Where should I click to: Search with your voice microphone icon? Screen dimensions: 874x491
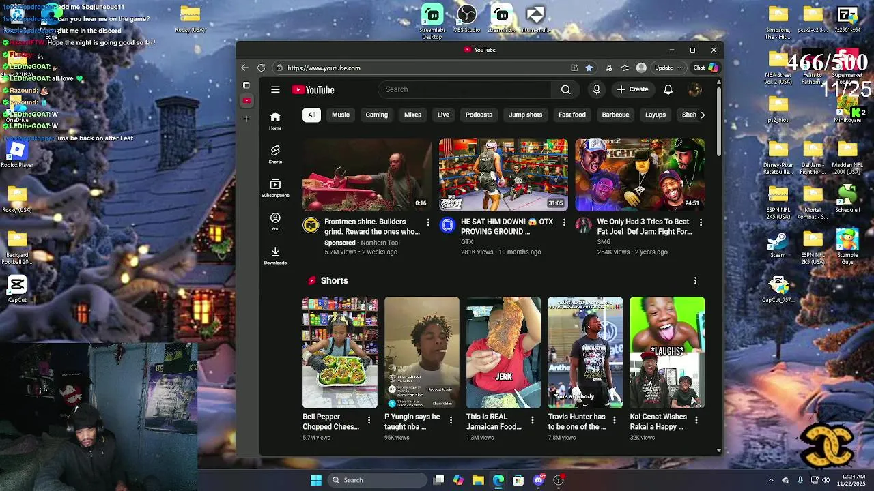coord(597,89)
